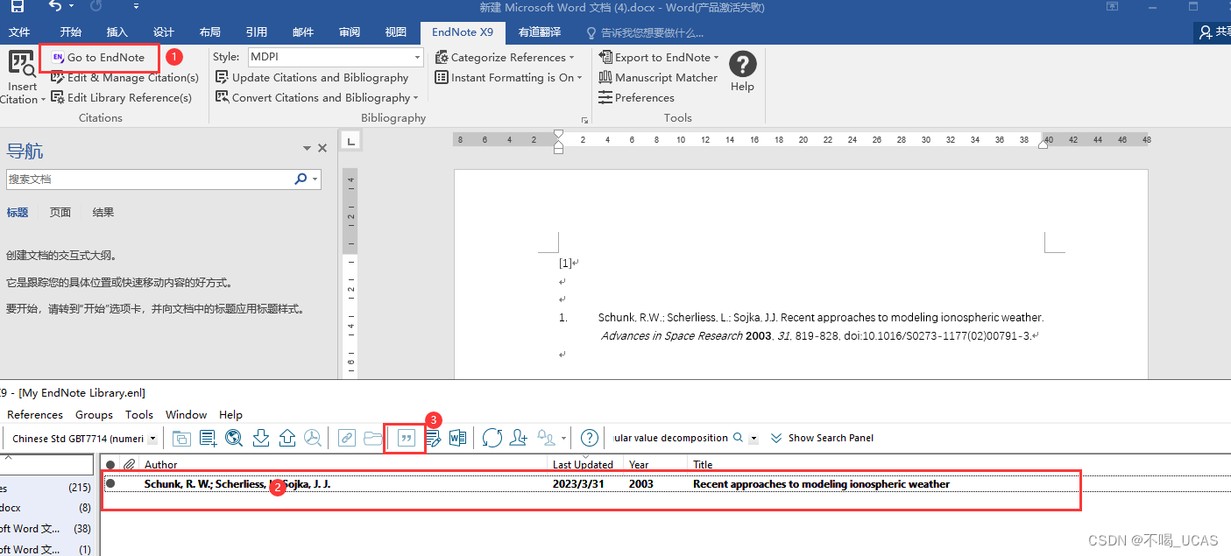Redo the last action in Word
The image size is (1231, 556).
(96, 7)
